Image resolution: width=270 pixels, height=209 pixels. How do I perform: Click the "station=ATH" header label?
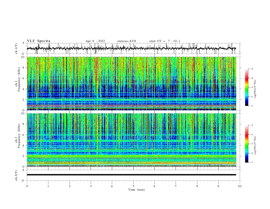(126, 41)
